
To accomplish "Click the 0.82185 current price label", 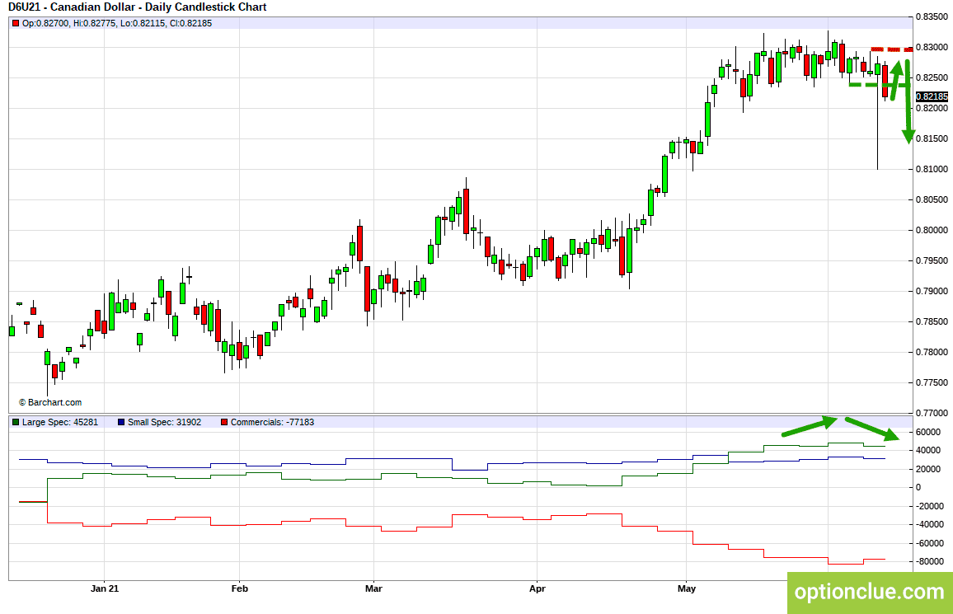I will (x=932, y=96).
